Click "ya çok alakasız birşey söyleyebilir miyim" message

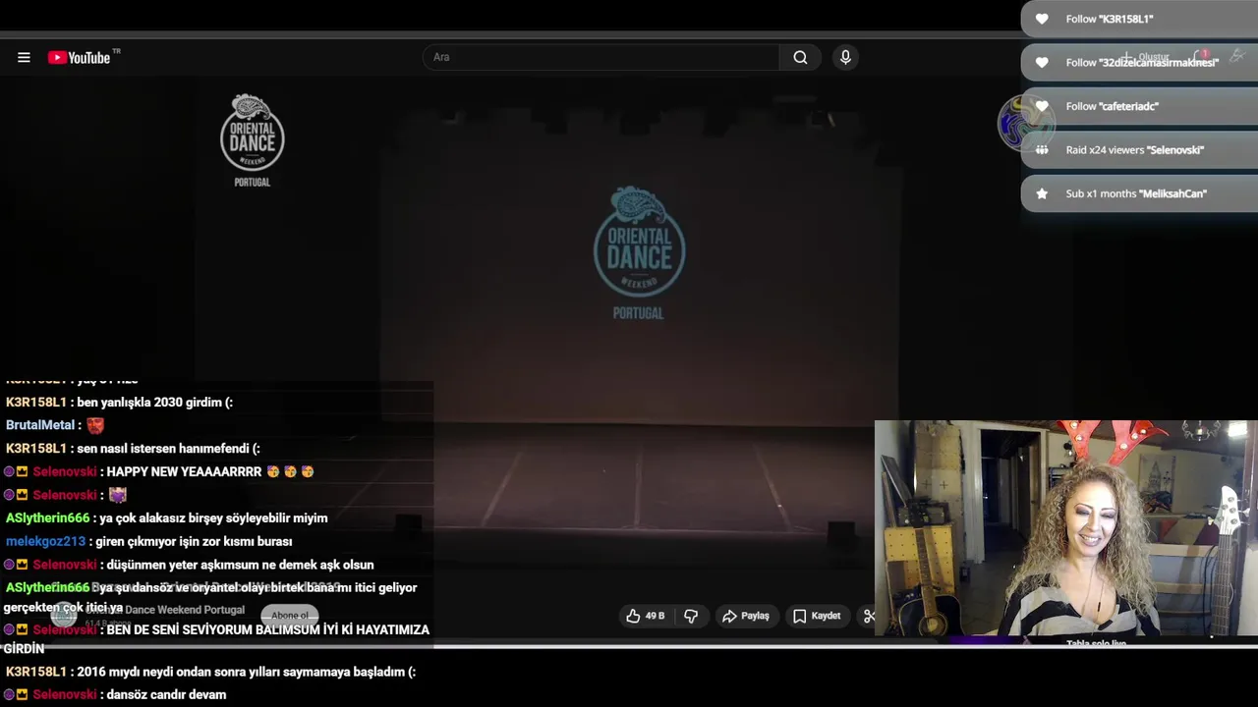(213, 517)
